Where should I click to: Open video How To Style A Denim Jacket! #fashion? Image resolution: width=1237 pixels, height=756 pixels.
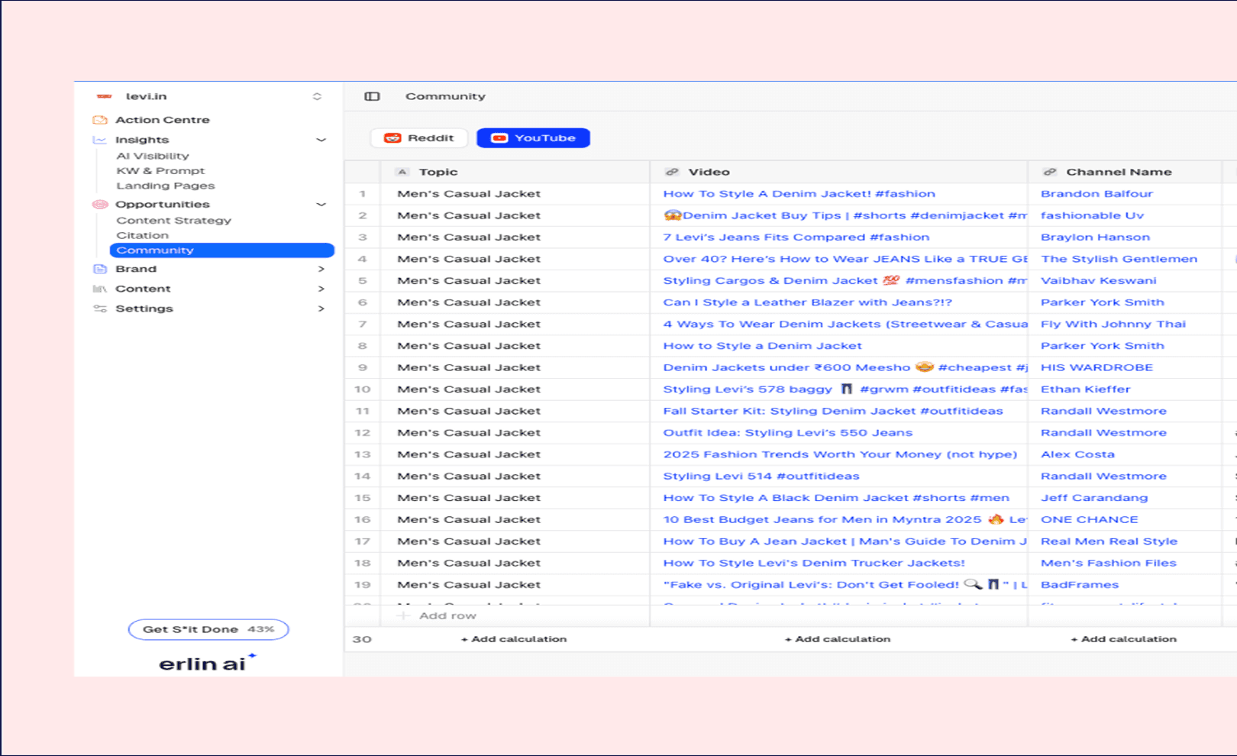tap(799, 194)
